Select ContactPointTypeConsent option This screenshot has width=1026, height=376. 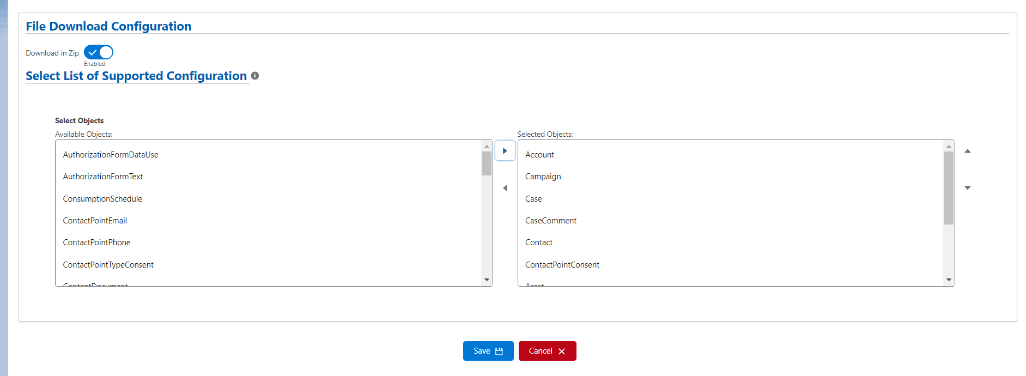tap(108, 265)
